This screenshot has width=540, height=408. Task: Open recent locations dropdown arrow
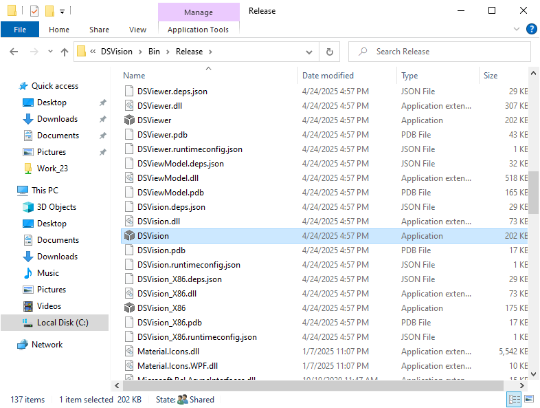(x=50, y=52)
